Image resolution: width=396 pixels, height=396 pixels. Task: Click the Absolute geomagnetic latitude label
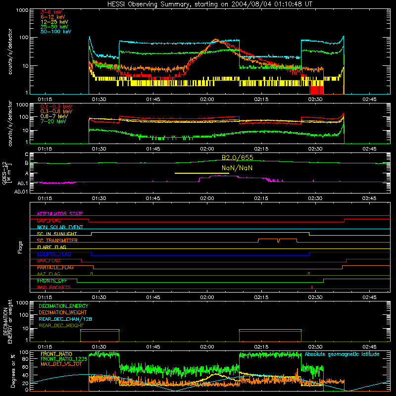pyautogui.click(x=342, y=354)
